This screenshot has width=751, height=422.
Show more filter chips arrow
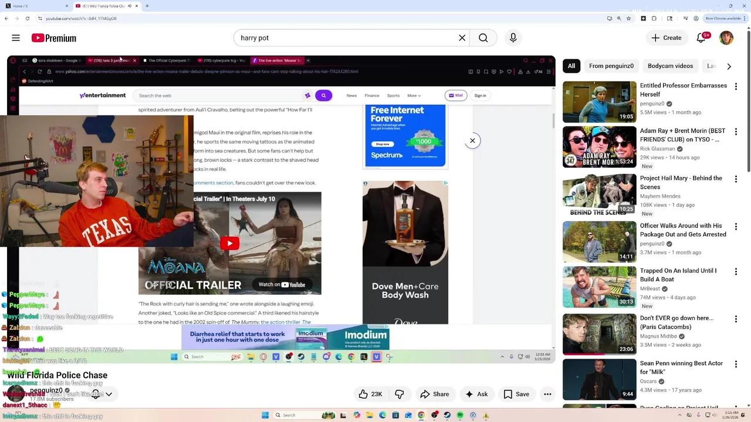point(729,66)
